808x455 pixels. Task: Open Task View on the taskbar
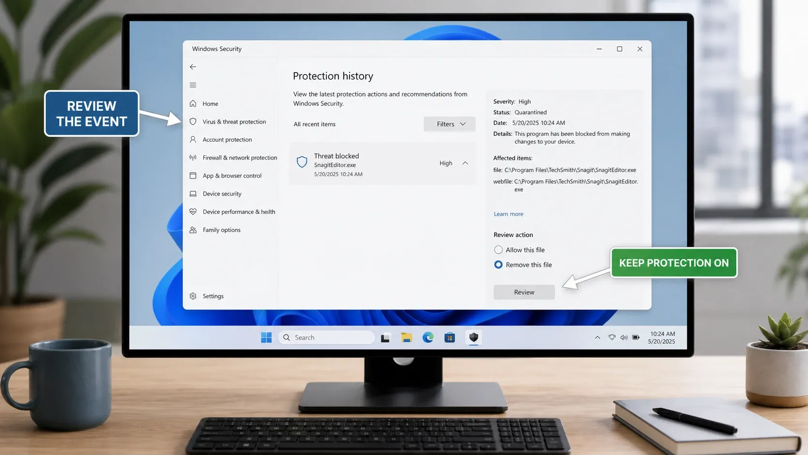(x=385, y=338)
